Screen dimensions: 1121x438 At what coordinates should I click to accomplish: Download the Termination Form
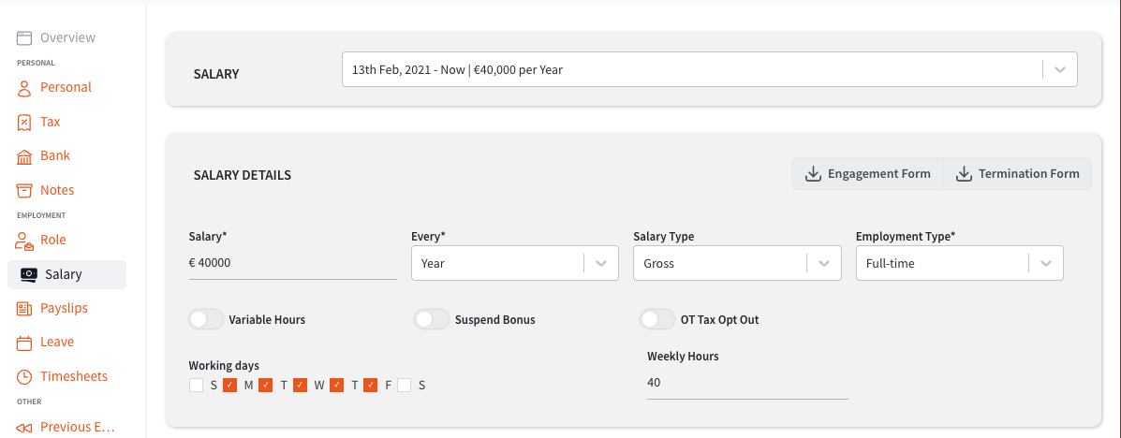tap(1017, 174)
